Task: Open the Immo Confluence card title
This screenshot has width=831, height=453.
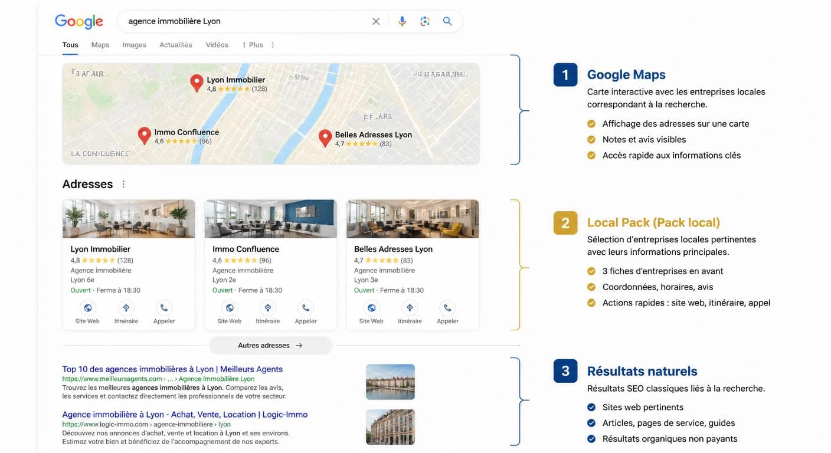Action: (246, 249)
